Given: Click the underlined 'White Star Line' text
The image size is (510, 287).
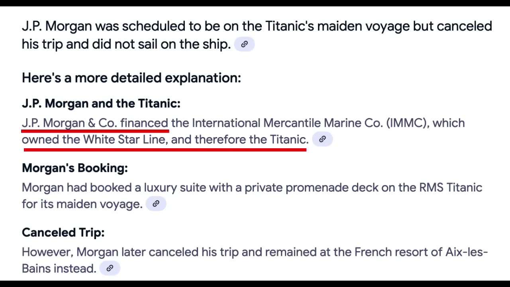Looking at the screenshot, I should (x=124, y=140).
